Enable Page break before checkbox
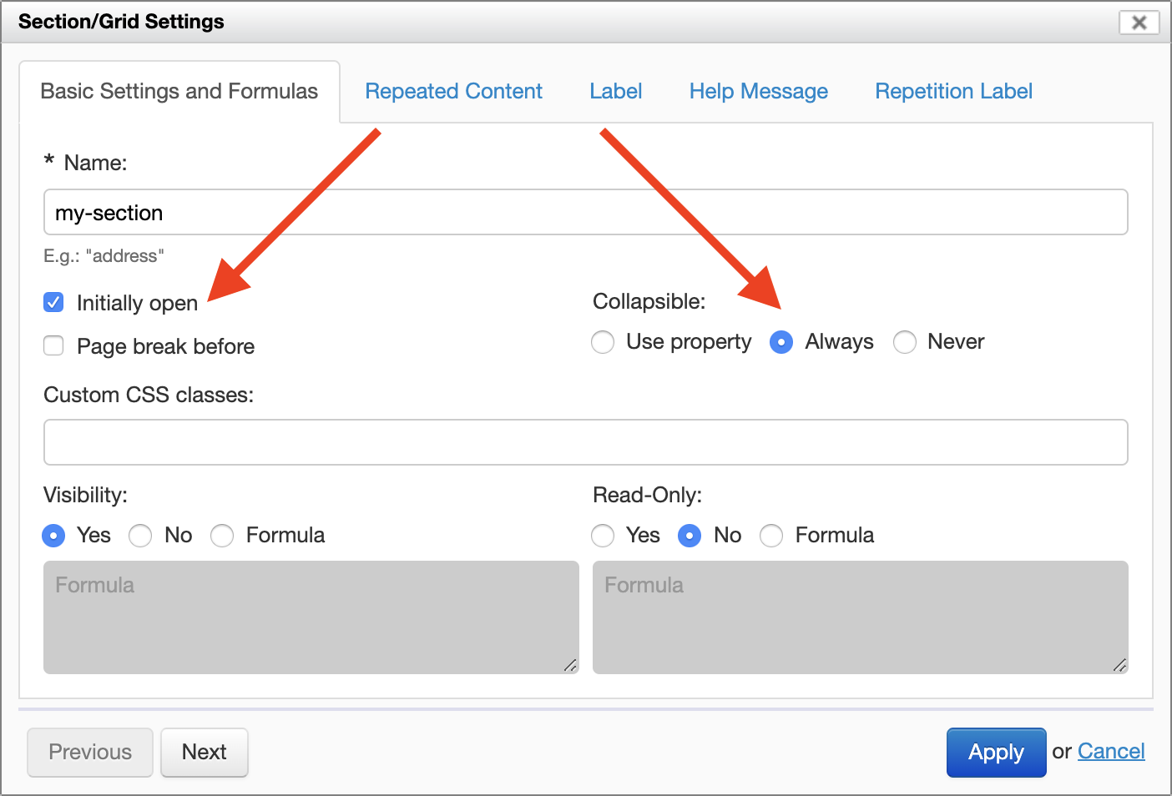This screenshot has width=1172, height=796. (x=54, y=345)
